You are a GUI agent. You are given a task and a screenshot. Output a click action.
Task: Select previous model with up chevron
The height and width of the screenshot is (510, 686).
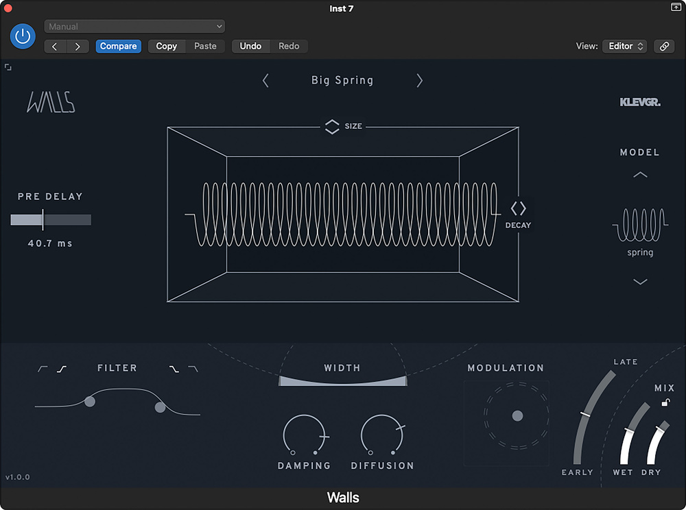pos(640,175)
